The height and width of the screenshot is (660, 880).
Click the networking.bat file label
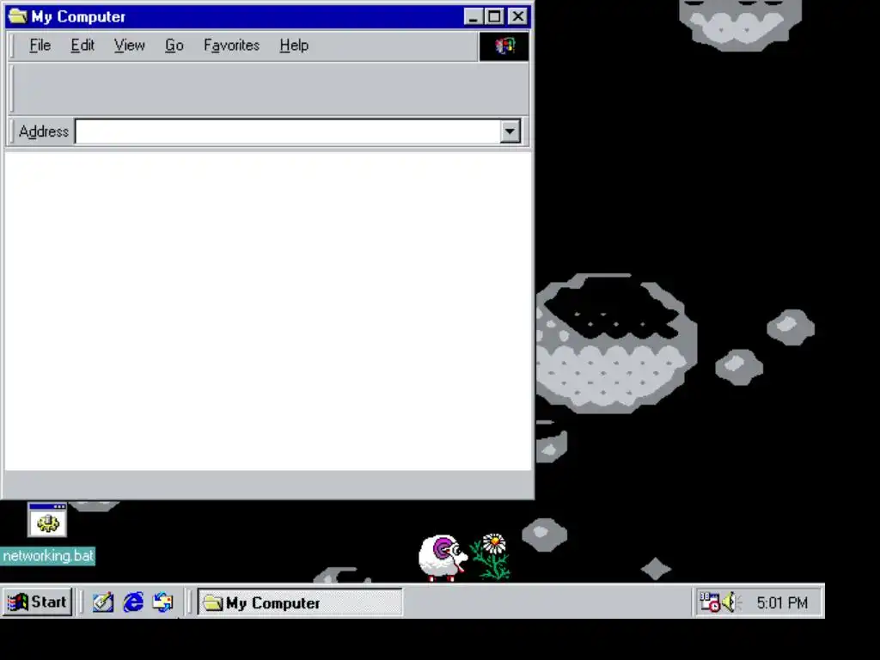tap(48, 556)
